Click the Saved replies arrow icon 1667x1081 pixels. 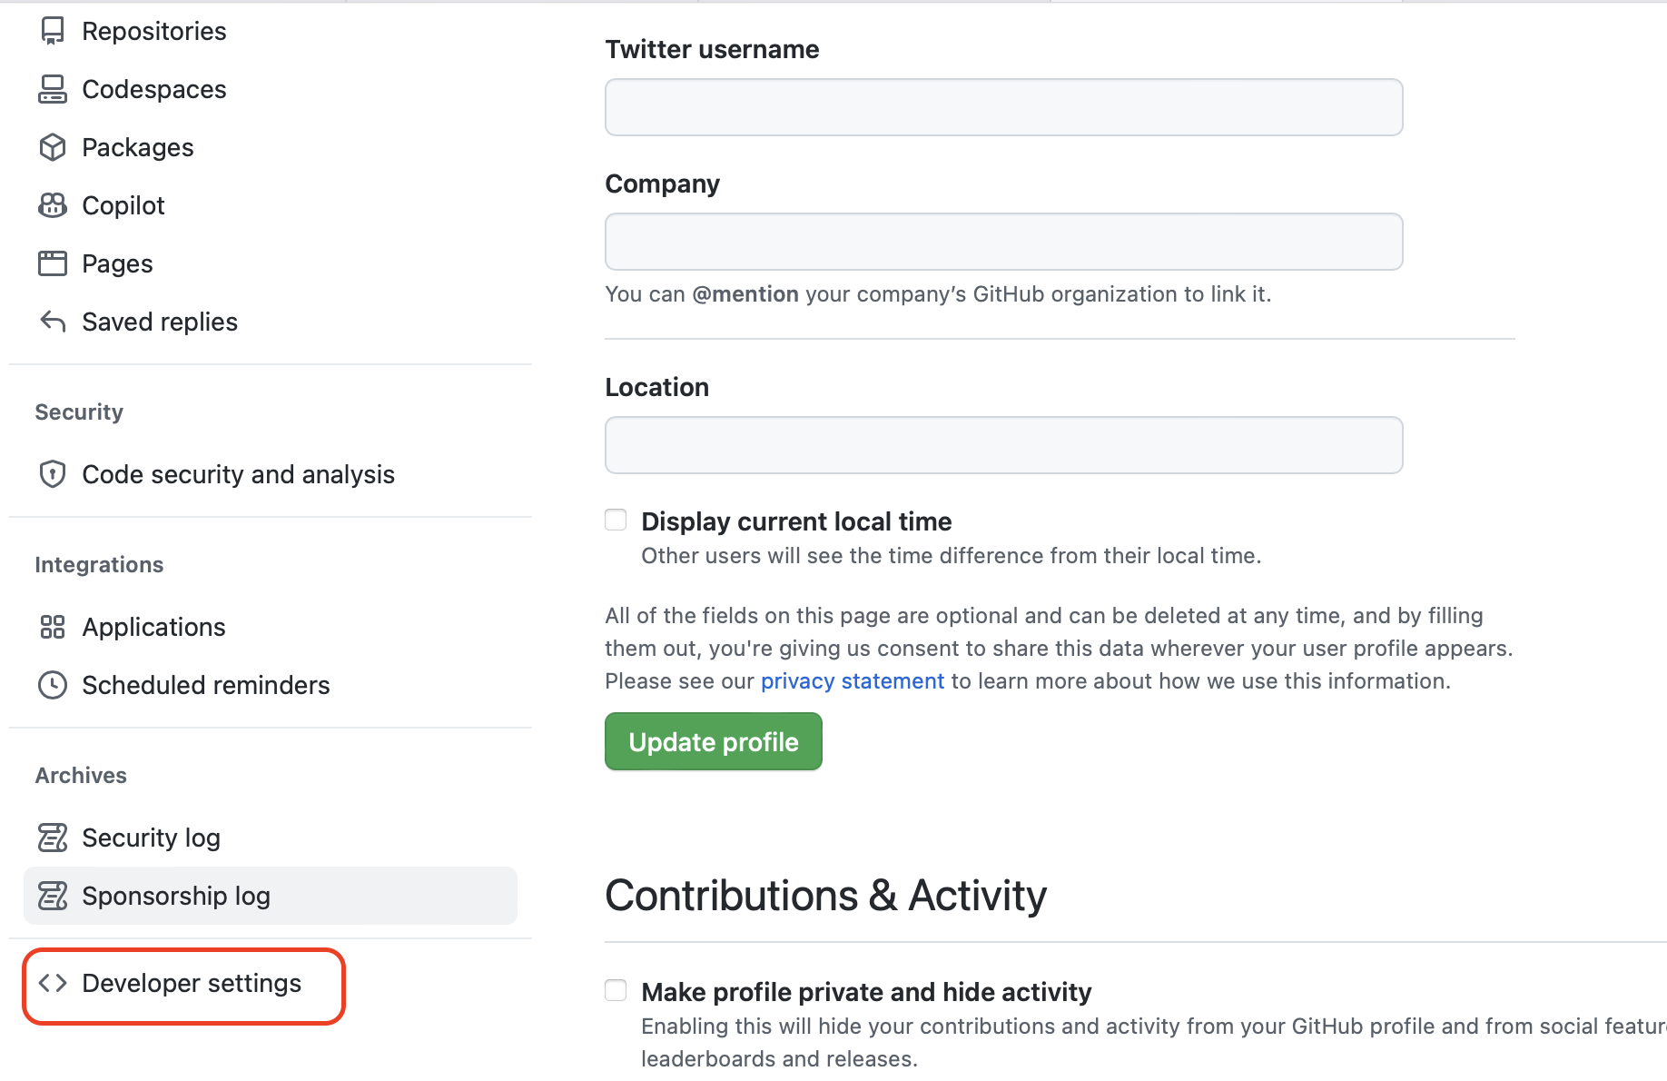[x=53, y=322]
